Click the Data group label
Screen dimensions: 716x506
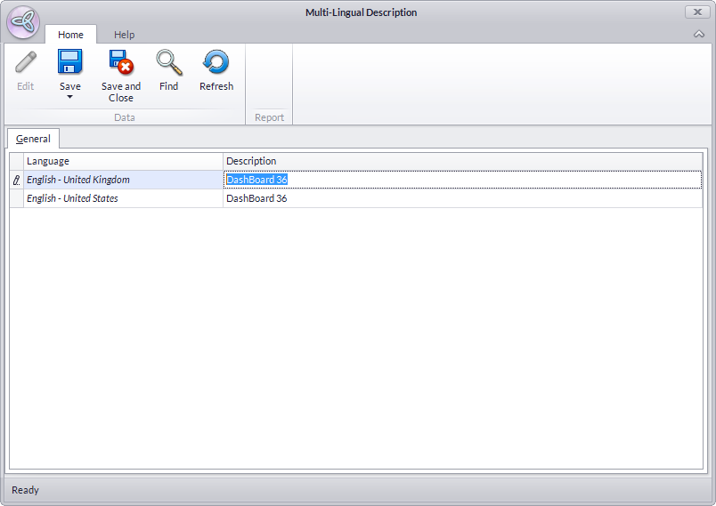(x=124, y=117)
